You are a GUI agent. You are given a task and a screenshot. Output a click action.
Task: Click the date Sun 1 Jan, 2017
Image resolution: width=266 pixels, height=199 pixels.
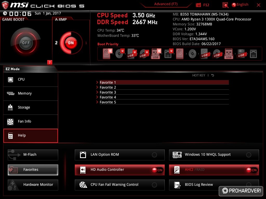click(x=48, y=13)
